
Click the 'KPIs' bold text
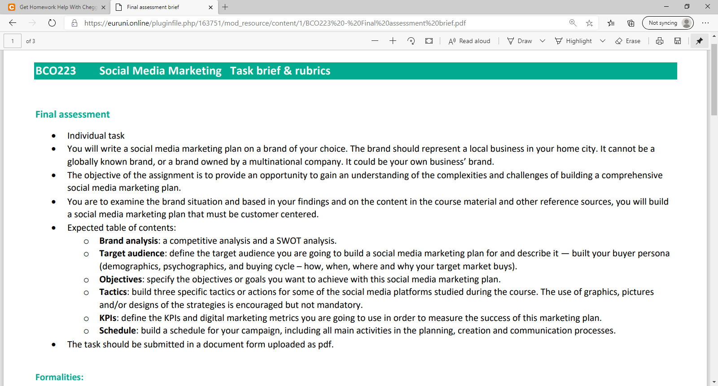[x=108, y=318]
